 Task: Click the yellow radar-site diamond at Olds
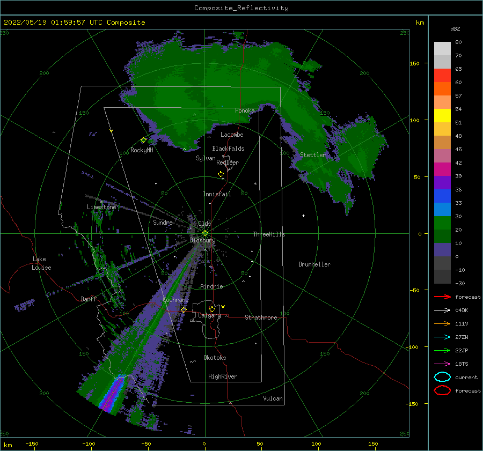(x=205, y=233)
